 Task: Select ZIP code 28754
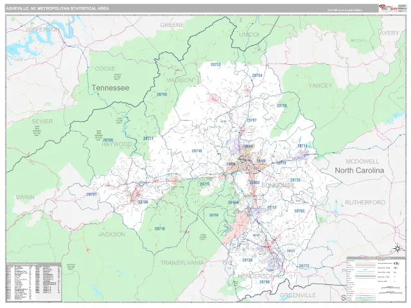[x=257, y=76]
